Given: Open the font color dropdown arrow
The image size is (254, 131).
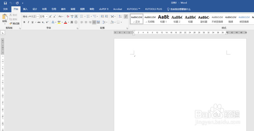Looking at the screenshot, I should coord(68,22).
